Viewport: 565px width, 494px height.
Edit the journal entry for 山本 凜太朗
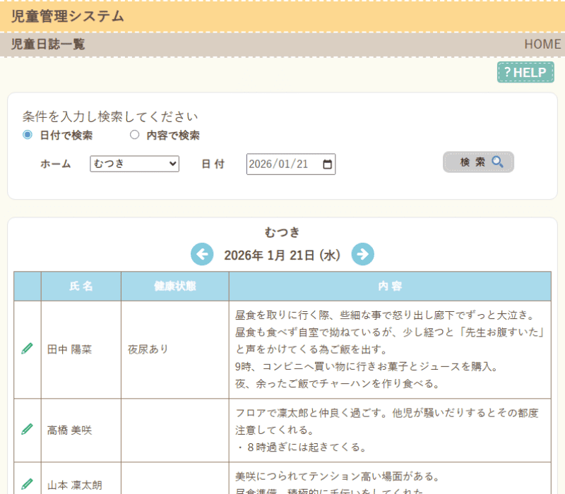[27, 484]
